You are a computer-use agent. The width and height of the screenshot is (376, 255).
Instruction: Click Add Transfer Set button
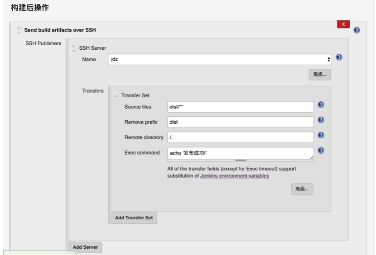tap(134, 218)
